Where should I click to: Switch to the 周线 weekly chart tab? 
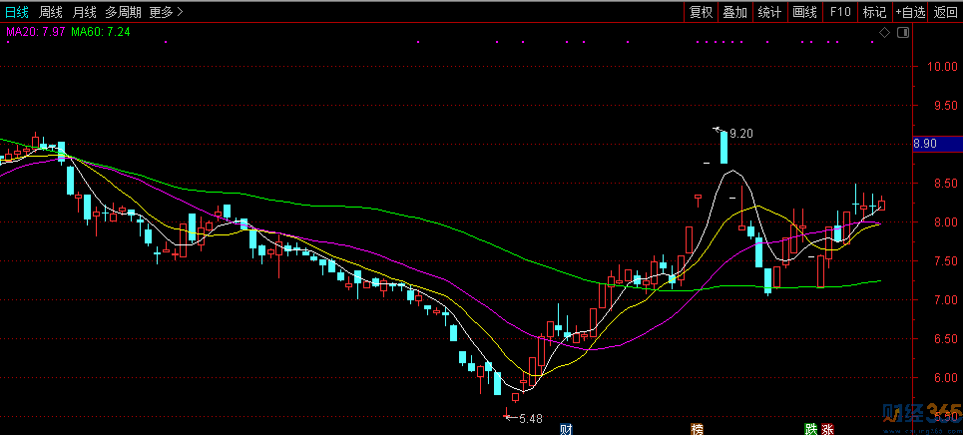[50, 12]
